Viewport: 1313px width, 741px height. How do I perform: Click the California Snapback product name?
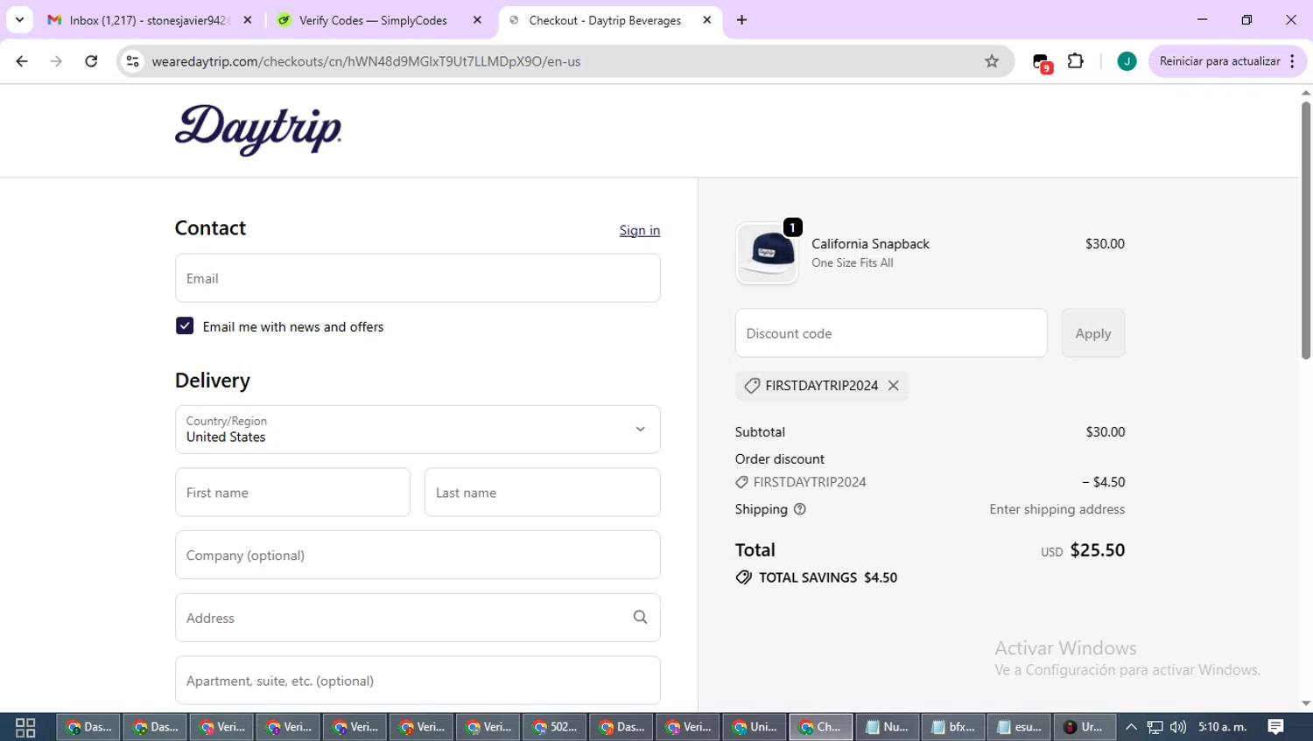pos(870,244)
